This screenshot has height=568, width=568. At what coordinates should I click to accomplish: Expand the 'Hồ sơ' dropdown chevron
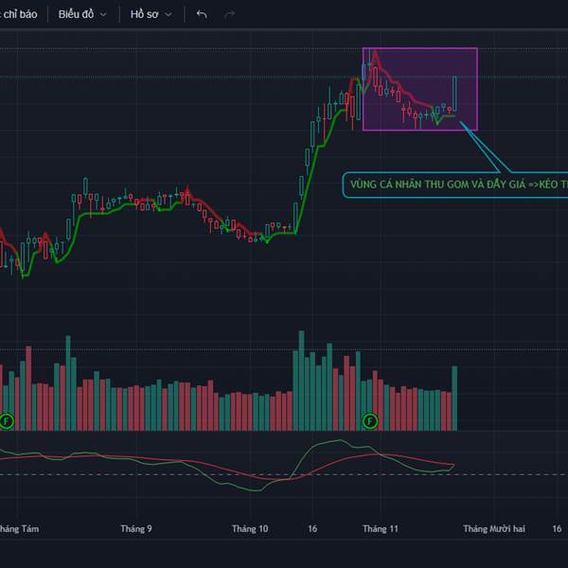[x=169, y=15]
